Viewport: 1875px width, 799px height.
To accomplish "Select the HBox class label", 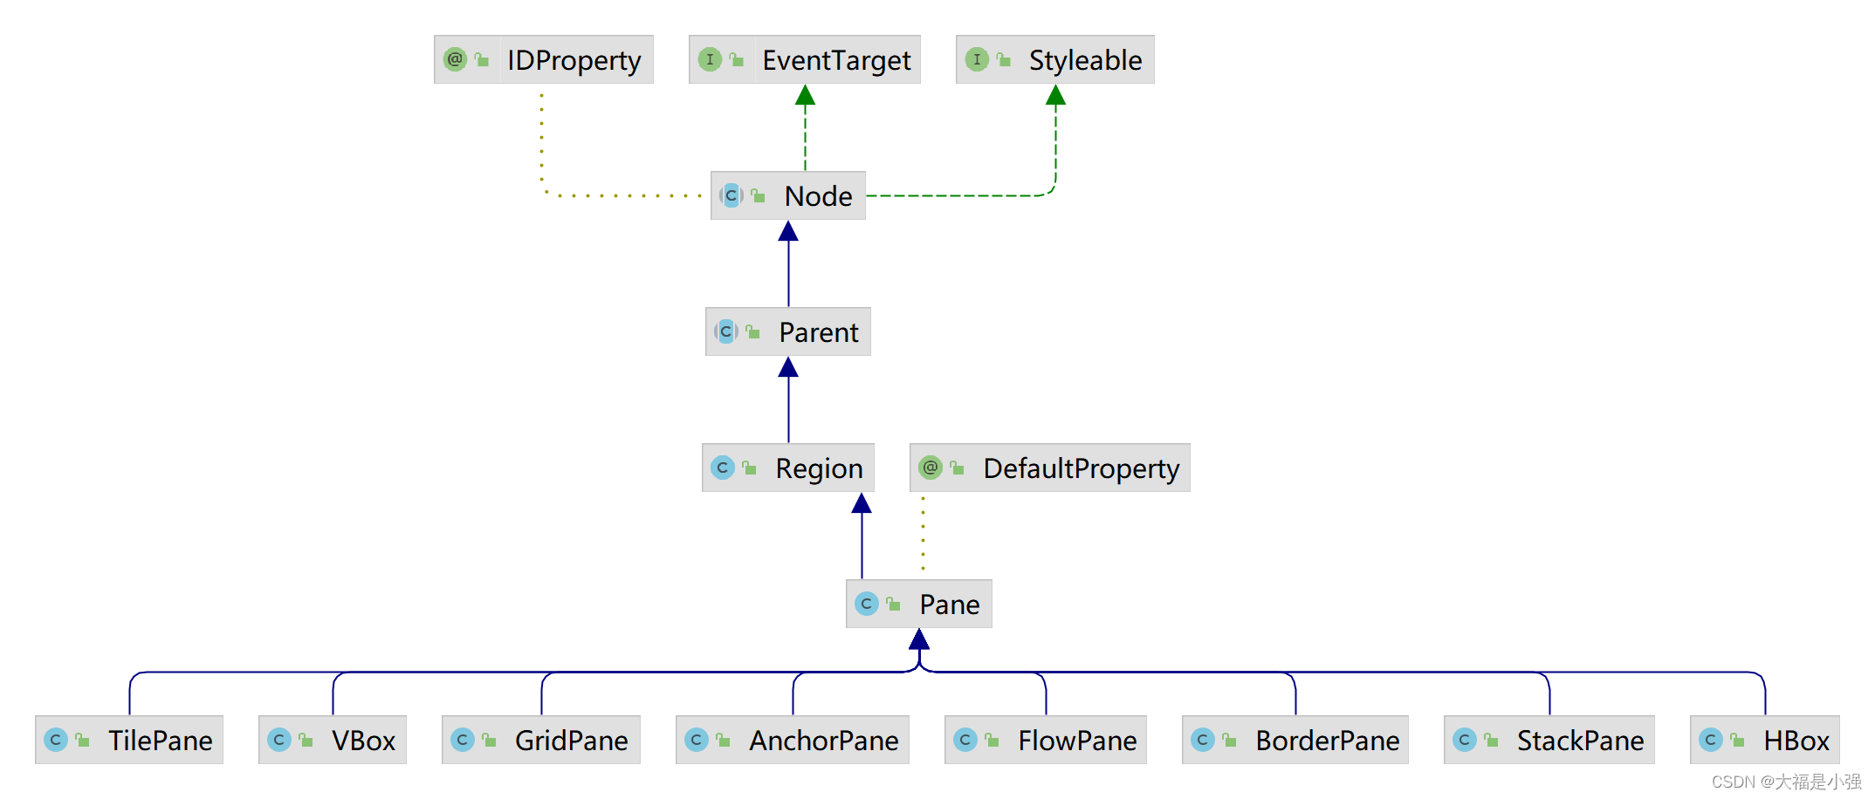I will click(x=1796, y=741).
